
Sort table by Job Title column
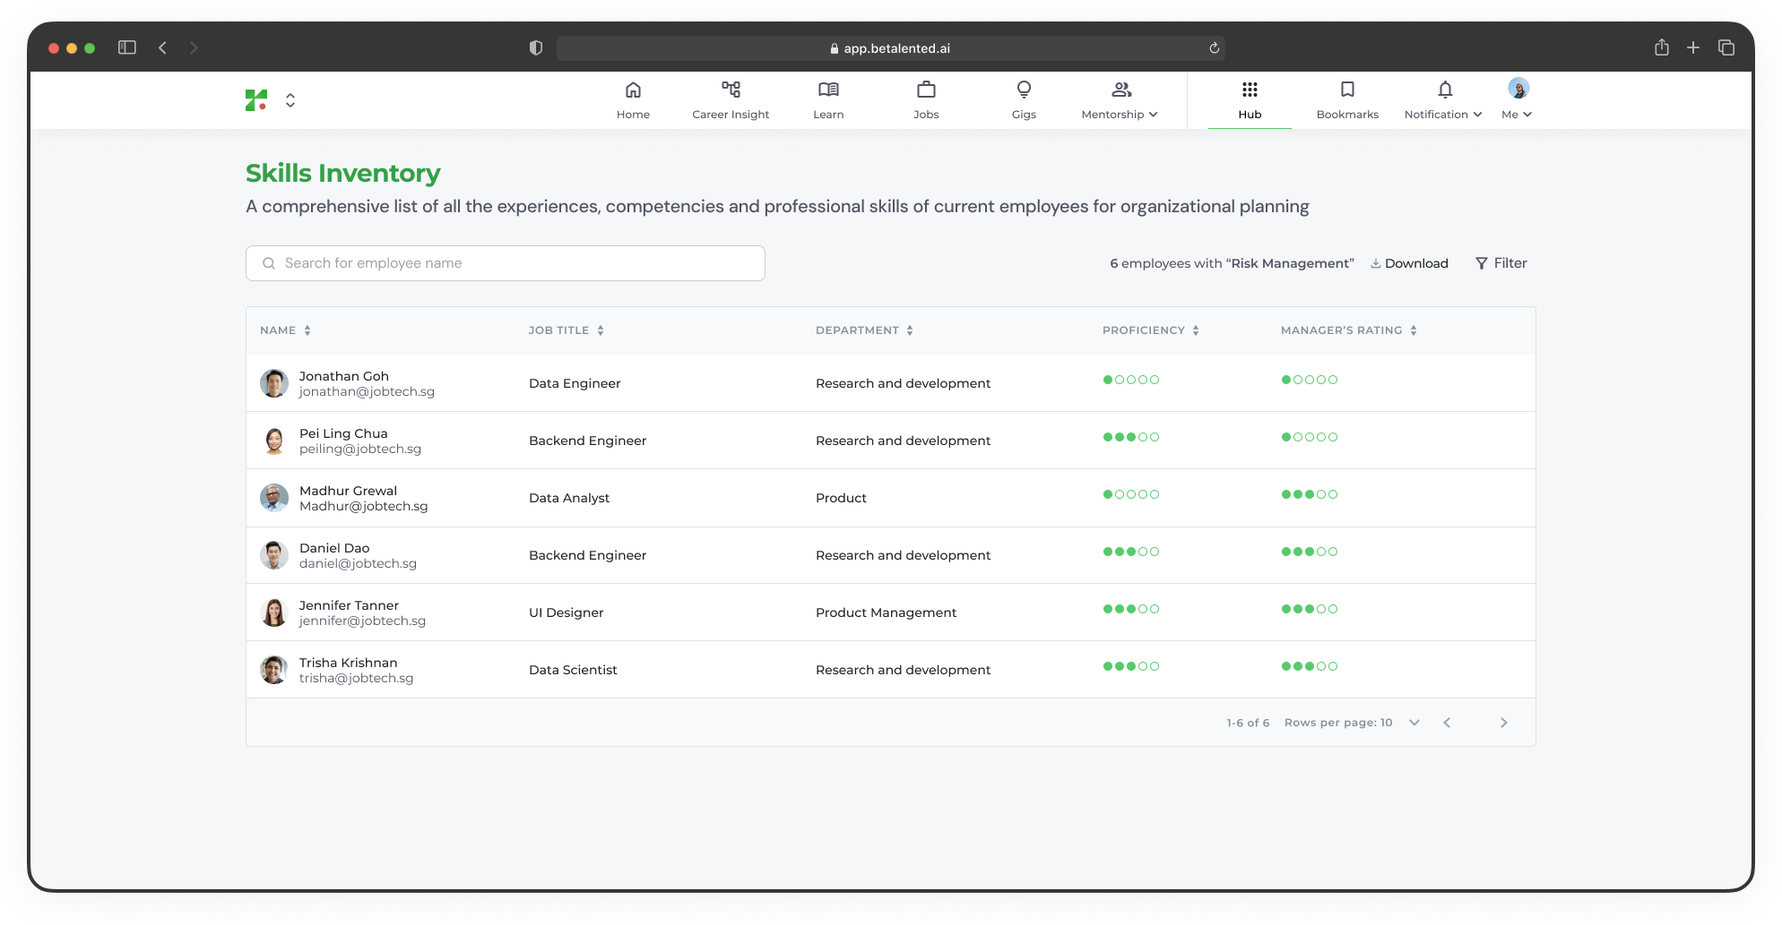coord(566,330)
